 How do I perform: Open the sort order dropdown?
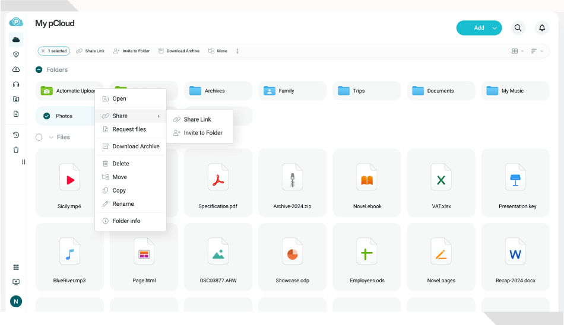[537, 51]
